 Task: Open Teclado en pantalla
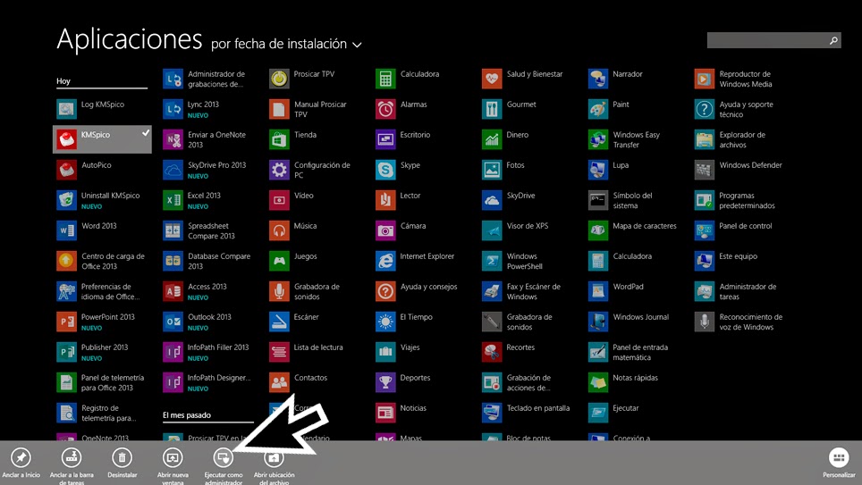[527, 412]
